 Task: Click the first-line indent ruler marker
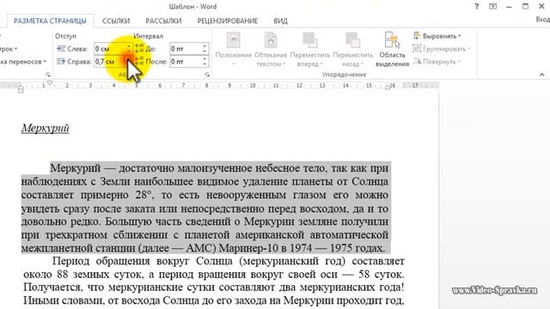50,82
